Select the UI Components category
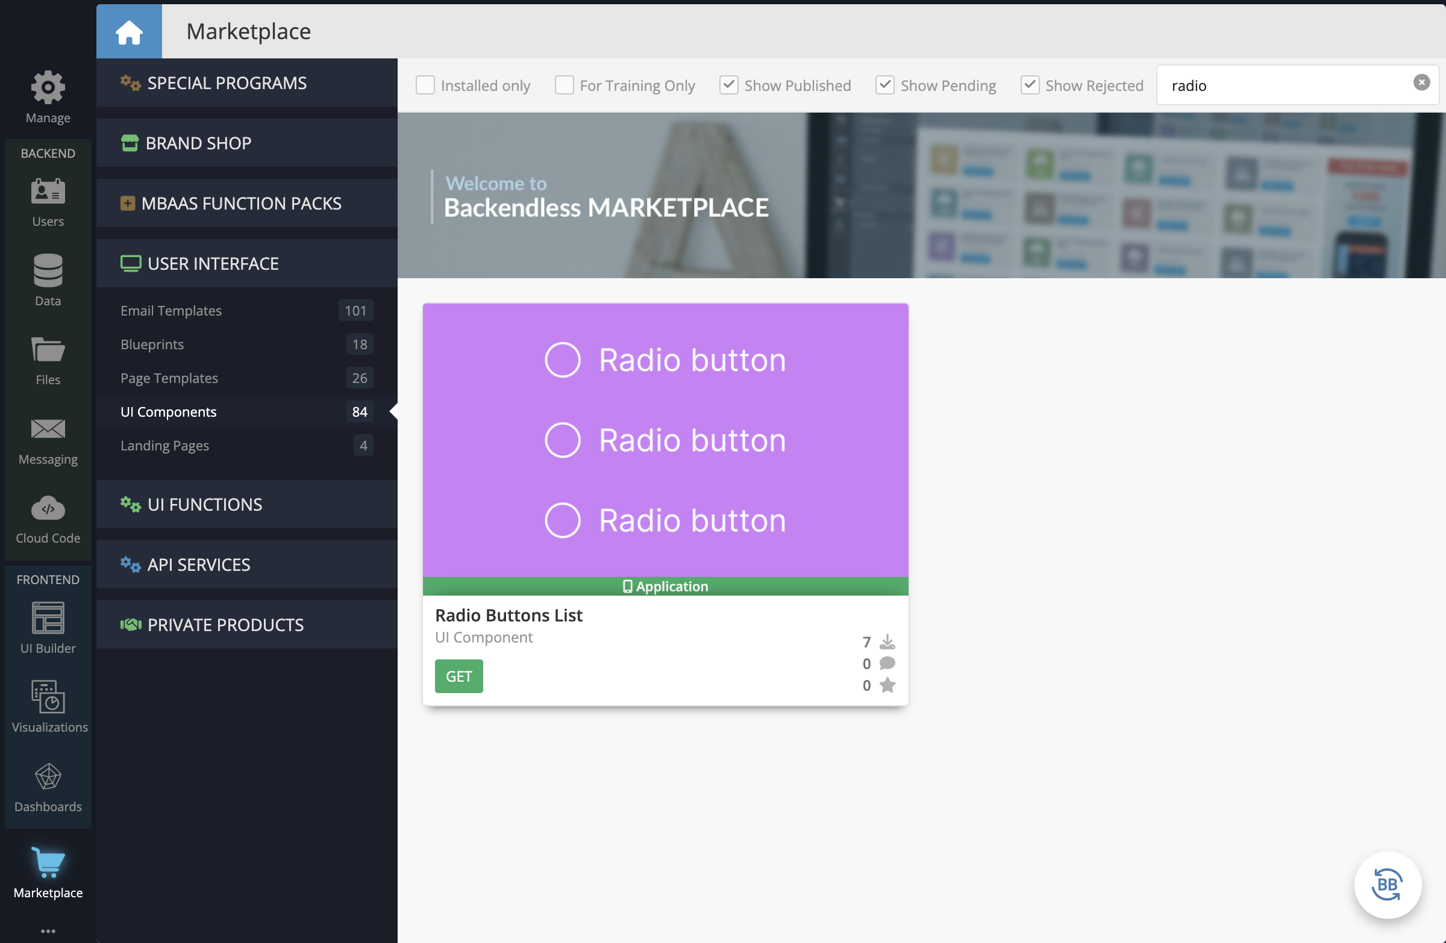This screenshot has width=1446, height=943. coord(246,412)
